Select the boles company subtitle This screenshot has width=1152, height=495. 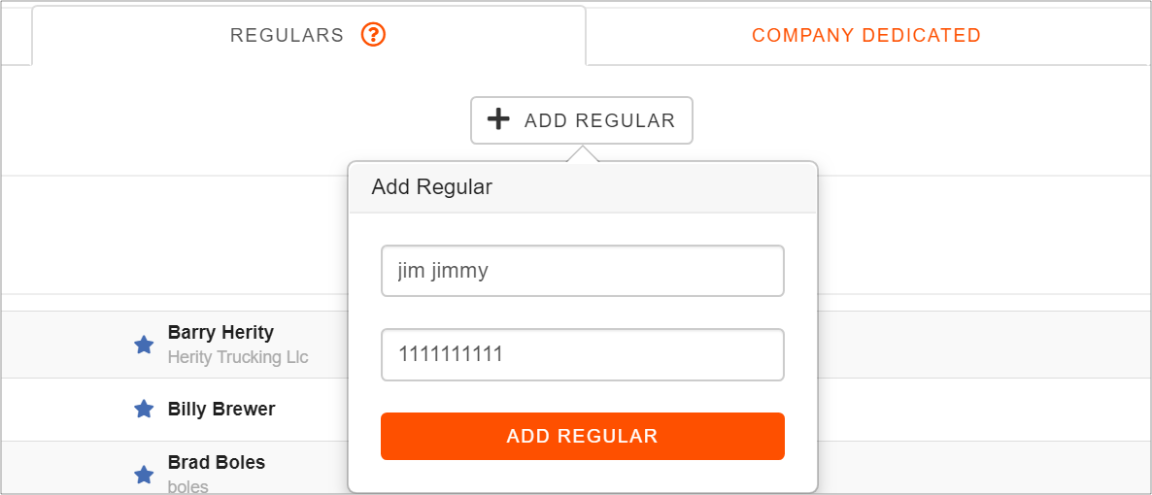tap(188, 486)
